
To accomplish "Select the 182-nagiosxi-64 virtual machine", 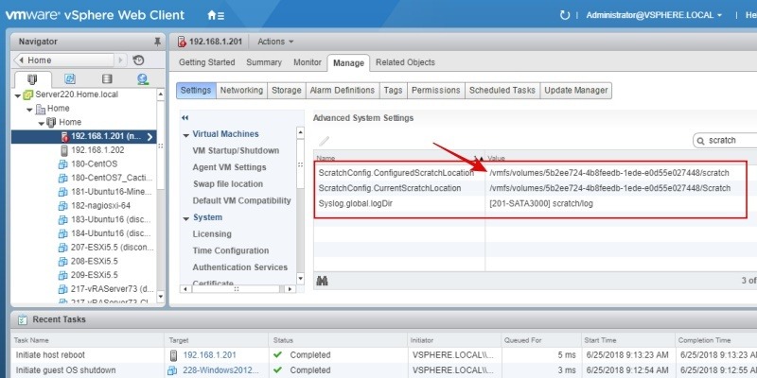I will 101,206.
